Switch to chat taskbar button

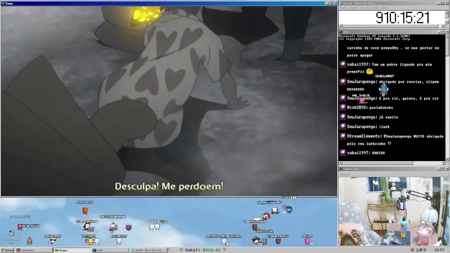110,250
